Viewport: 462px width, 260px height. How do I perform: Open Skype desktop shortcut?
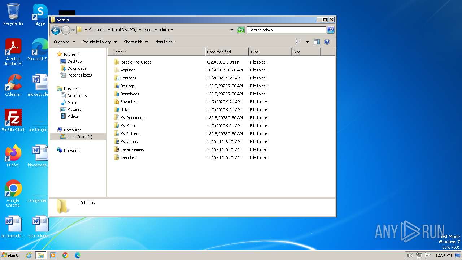(40, 15)
